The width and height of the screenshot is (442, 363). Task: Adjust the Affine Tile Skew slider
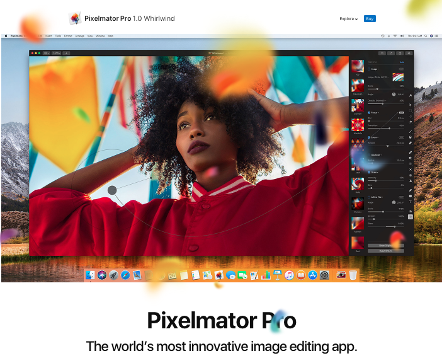click(x=386, y=227)
